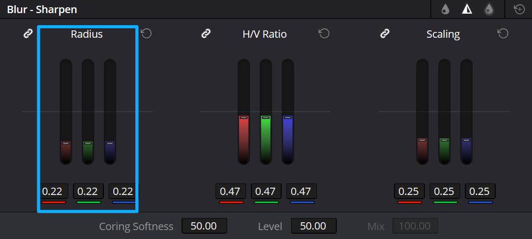Click the Mix label
This screenshot has width=532, height=239.
tap(376, 226)
